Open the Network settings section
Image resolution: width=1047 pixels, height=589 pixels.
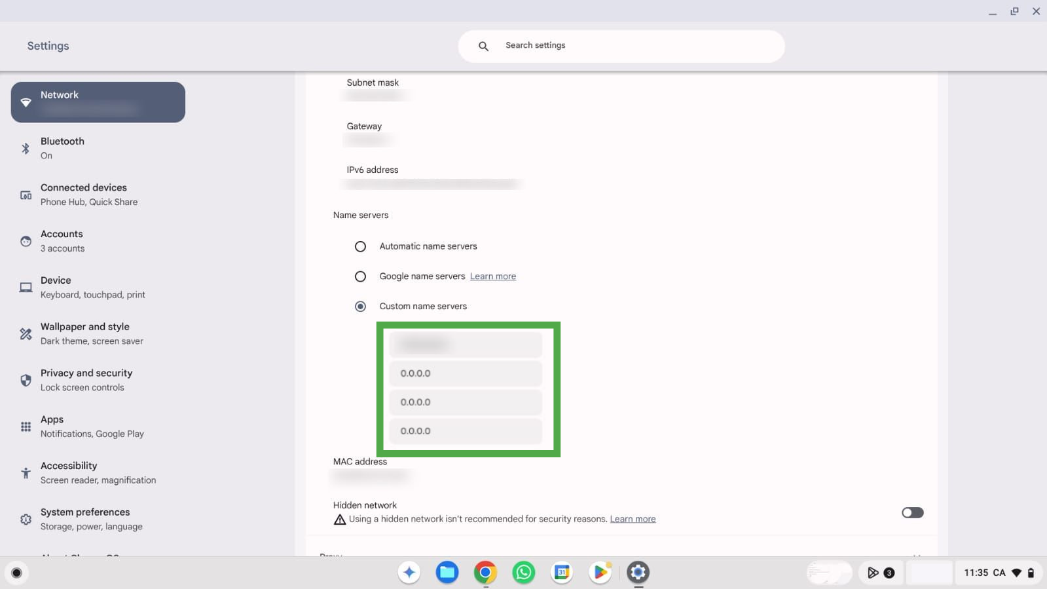point(98,102)
